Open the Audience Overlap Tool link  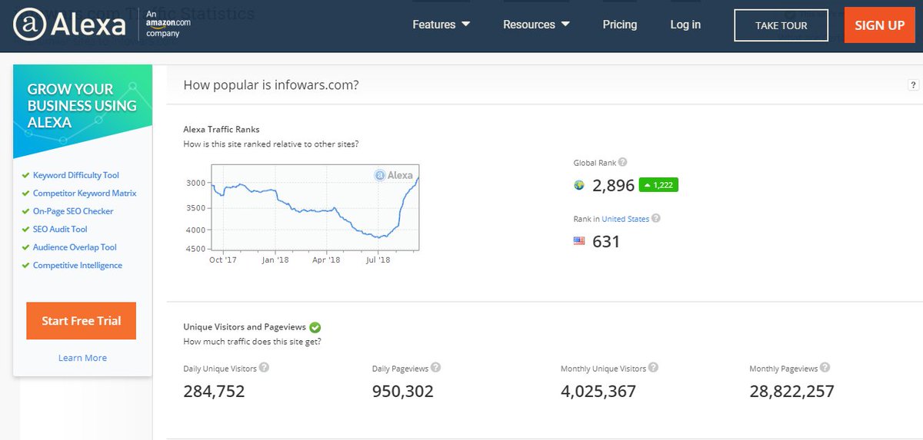[75, 247]
